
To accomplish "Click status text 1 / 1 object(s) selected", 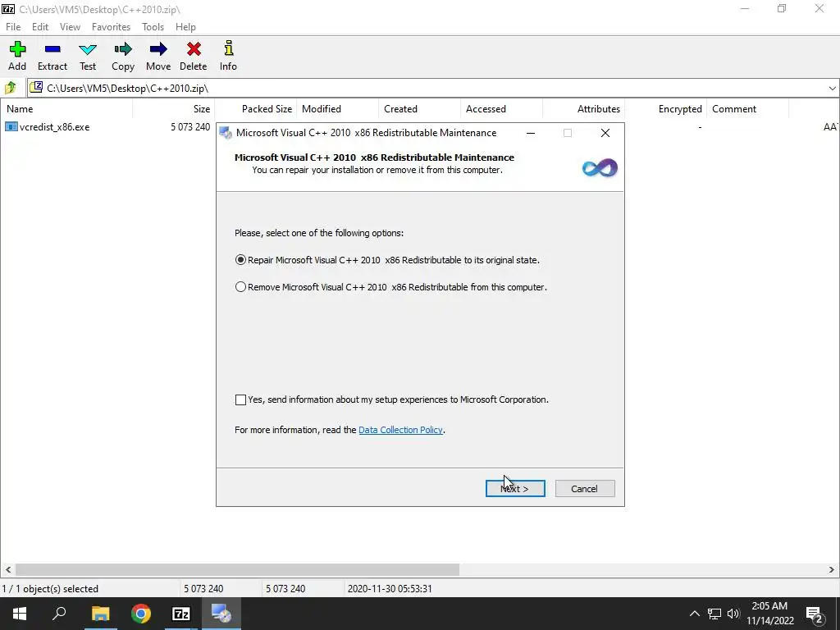I will pyautogui.click(x=50, y=589).
